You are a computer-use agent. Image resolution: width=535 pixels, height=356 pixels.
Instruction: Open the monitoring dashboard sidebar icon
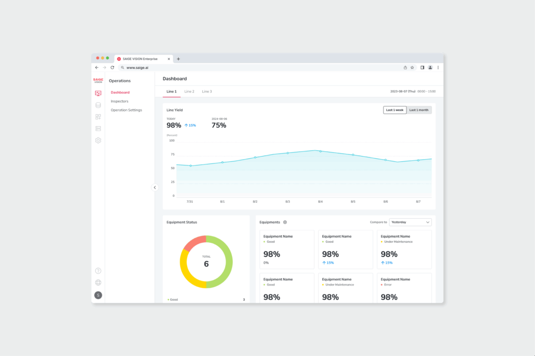click(98, 93)
